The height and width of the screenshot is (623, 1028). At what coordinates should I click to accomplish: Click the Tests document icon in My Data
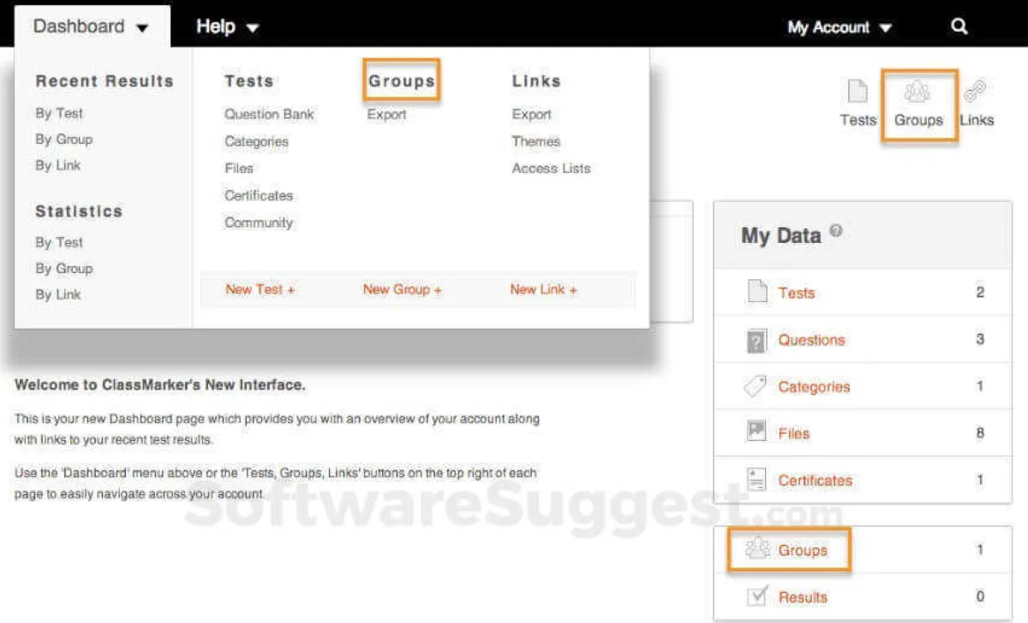coord(757,292)
